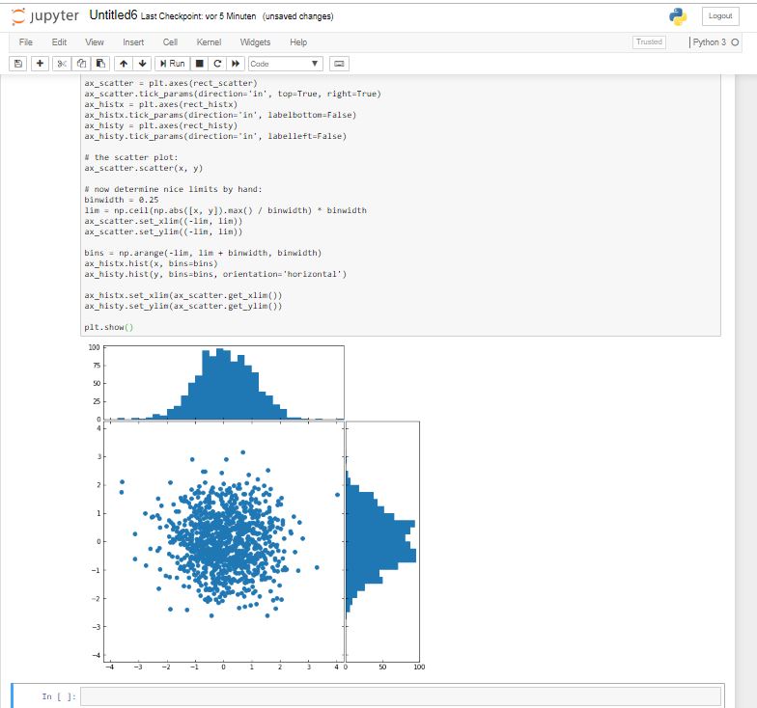Click the Logout button
Image resolution: width=757 pixels, height=708 pixels.
pos(720,15)
